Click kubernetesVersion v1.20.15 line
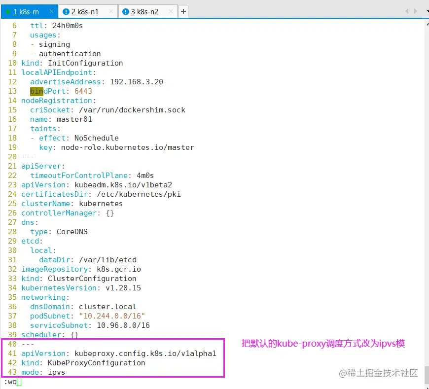Viewport: 429px width, 389px height. tap(81, 288)
